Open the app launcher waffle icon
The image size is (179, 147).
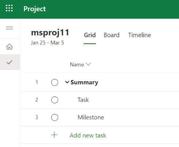(x=9, y=8)
